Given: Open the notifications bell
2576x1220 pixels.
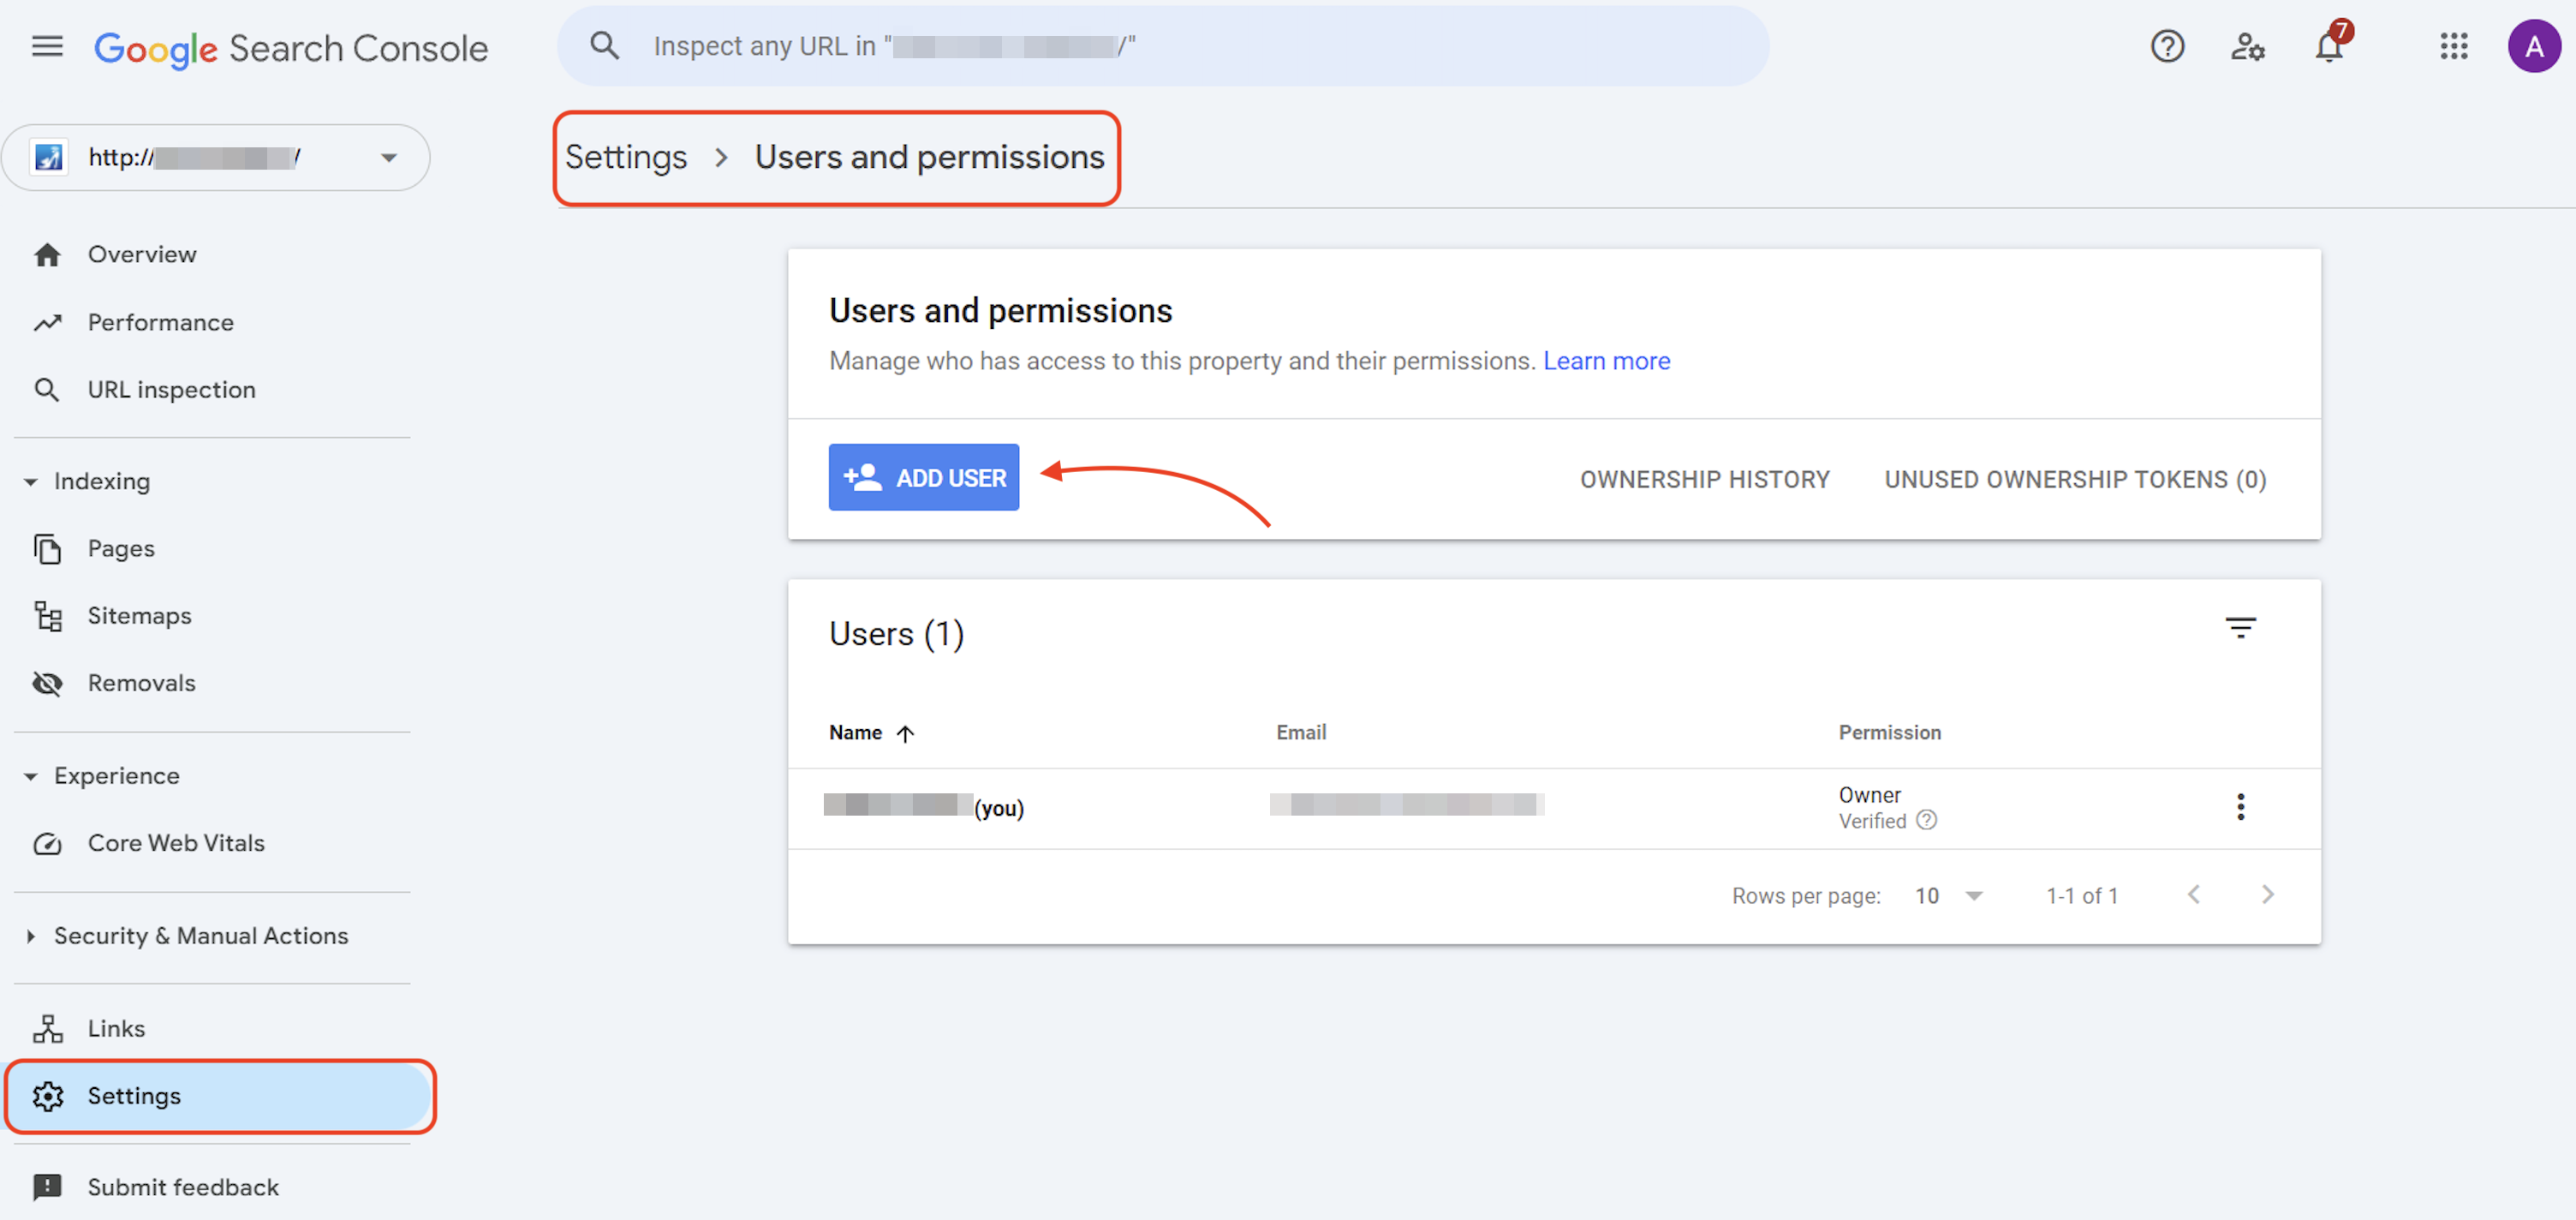Looking at the screenshot, I should pyautogui.click(x=2329, y=46).
